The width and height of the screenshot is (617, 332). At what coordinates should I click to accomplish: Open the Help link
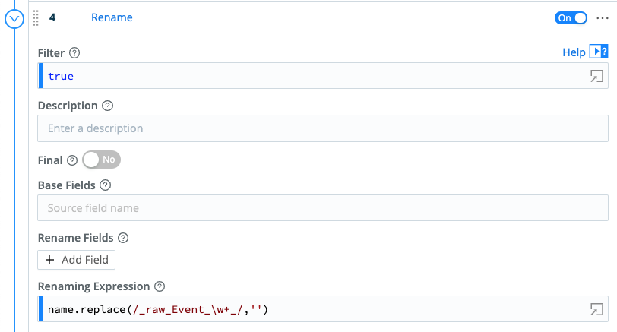pos(574,52)
